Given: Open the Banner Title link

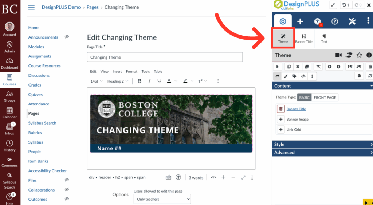Looking at the screenshot, I should (296, 109).
